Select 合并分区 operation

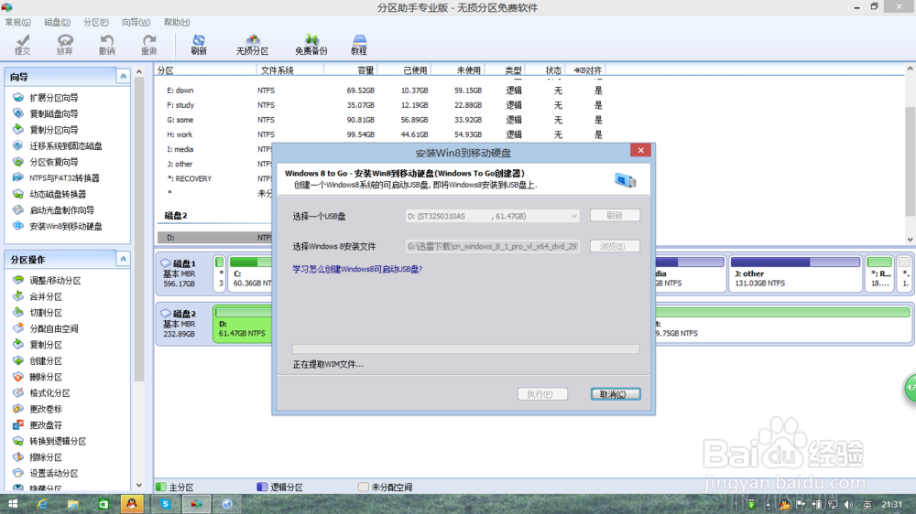click(46, 296)
